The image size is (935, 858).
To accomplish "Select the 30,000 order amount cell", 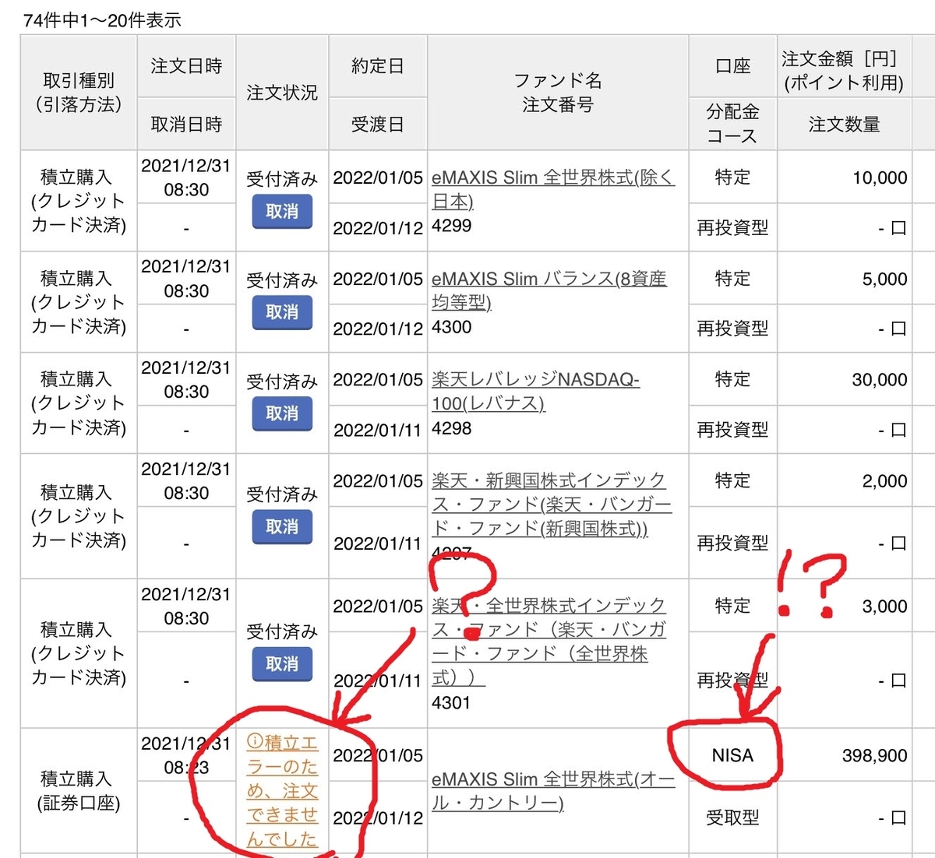I will coord(844,380).
